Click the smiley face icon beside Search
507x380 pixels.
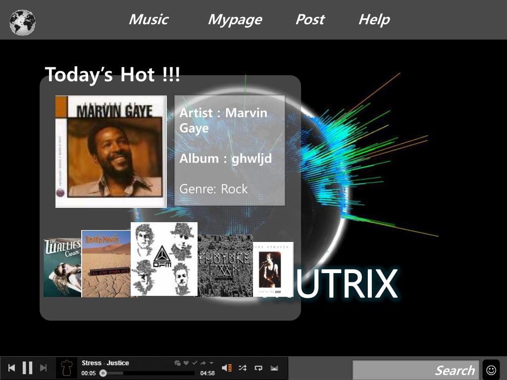click(x=491, y=369)
